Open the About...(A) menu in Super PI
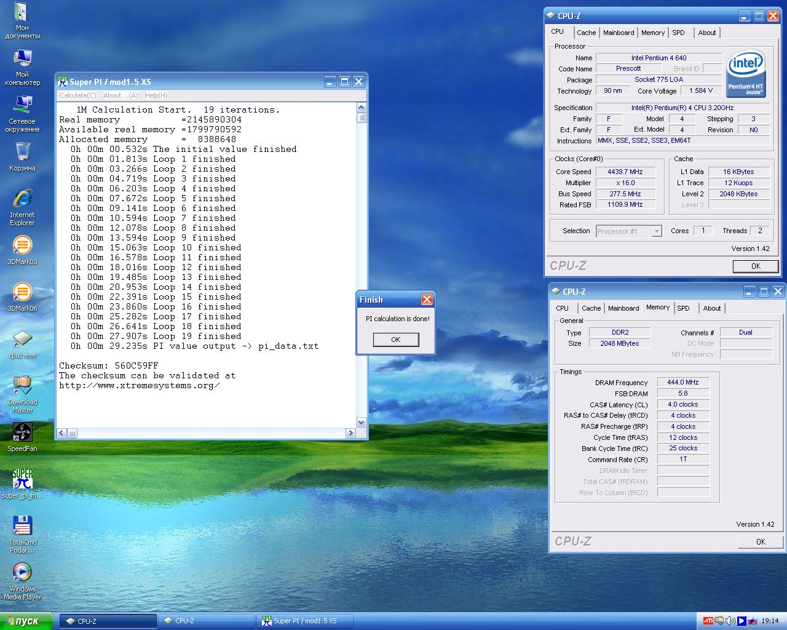Screen dimensions: 787x630 [121, 95]
